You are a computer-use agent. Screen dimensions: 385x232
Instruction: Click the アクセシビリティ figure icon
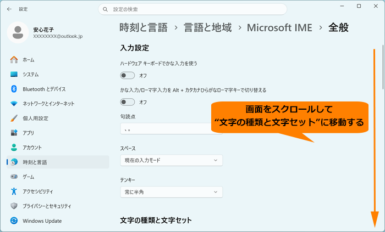(14, 191)
